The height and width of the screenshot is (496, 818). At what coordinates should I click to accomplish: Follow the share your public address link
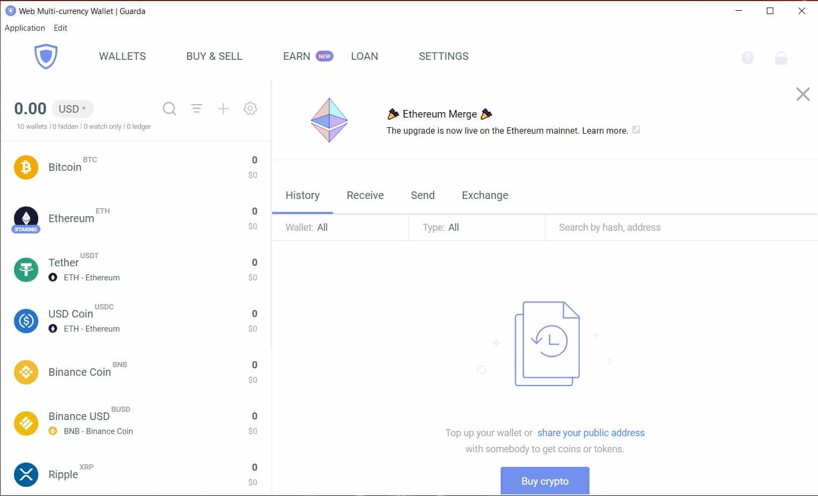(591, 432)
